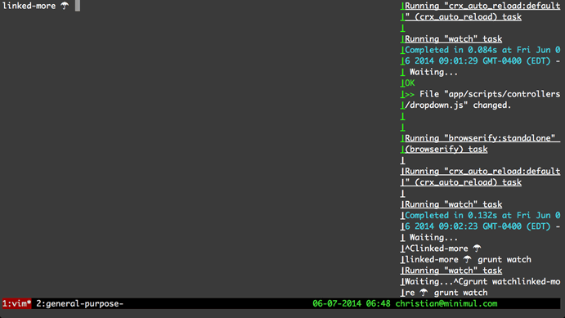Switch to the 2:general-purpose tmux window
The width and height of the screenshot is (565, 318).
tap(79, 303)
